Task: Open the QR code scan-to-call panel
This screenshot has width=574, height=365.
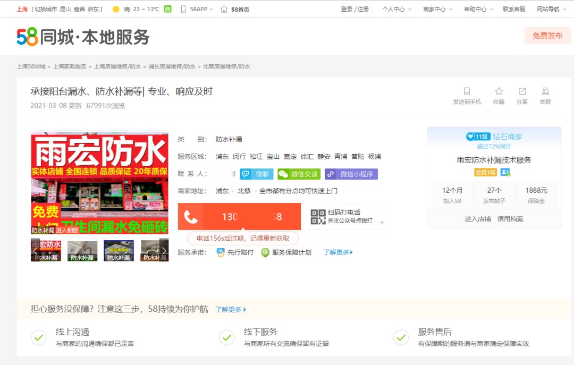Action: 345,217
